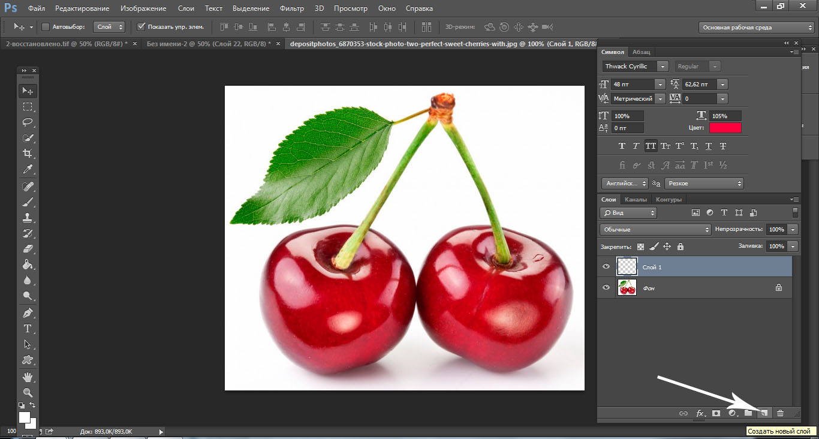The height and width of the screenshot is (439, 819).
Task: Select the Lasso tool
Action: (28, 122)
